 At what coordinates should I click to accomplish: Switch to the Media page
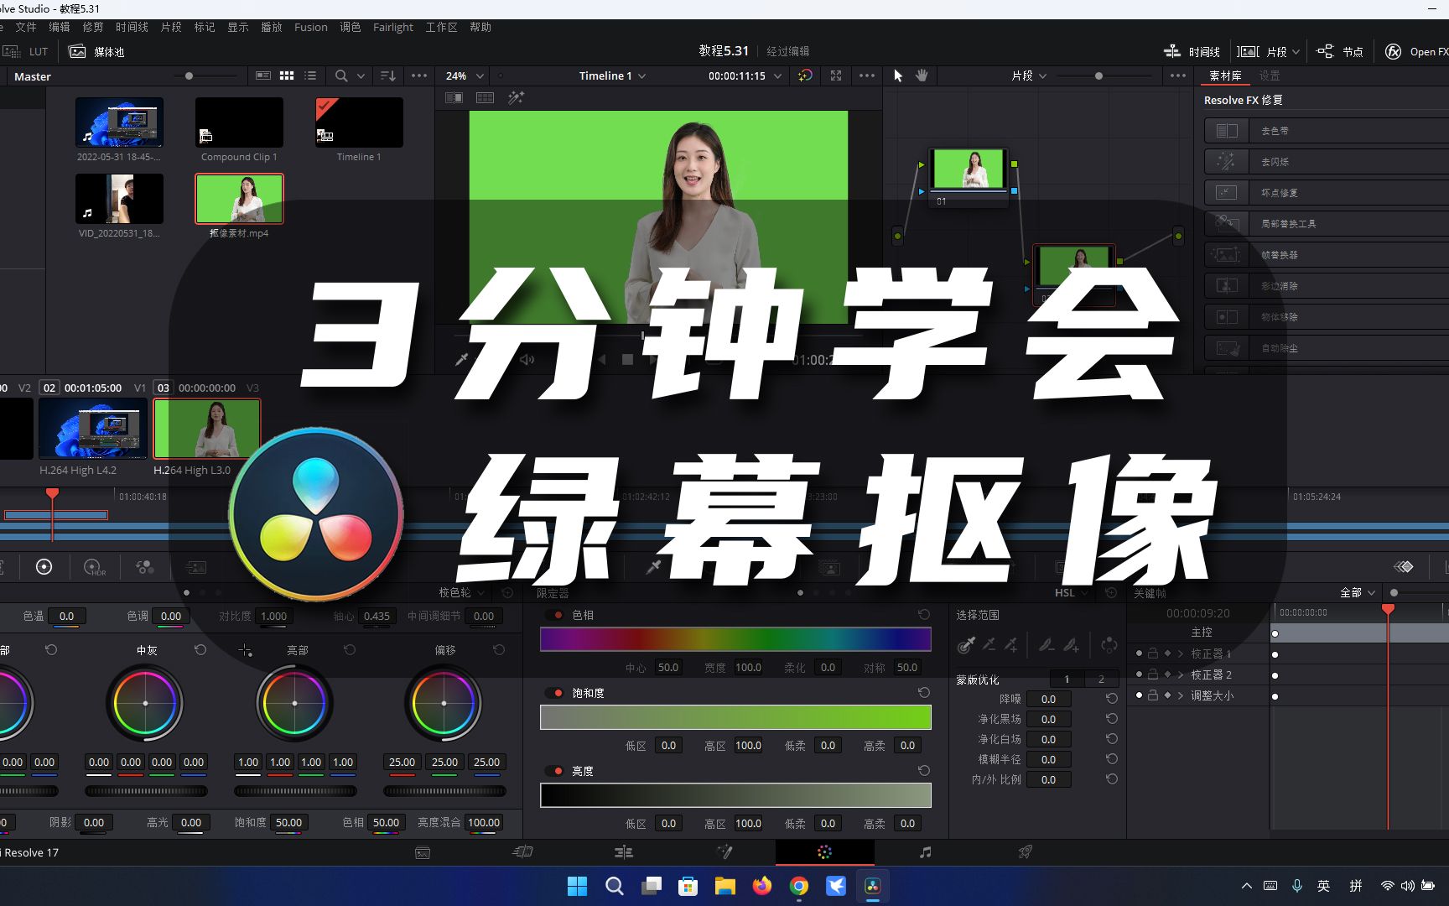tap(423, 851)
